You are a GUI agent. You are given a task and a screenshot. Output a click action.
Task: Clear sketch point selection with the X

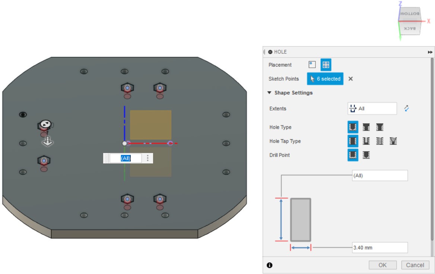(x=350, y=79)
